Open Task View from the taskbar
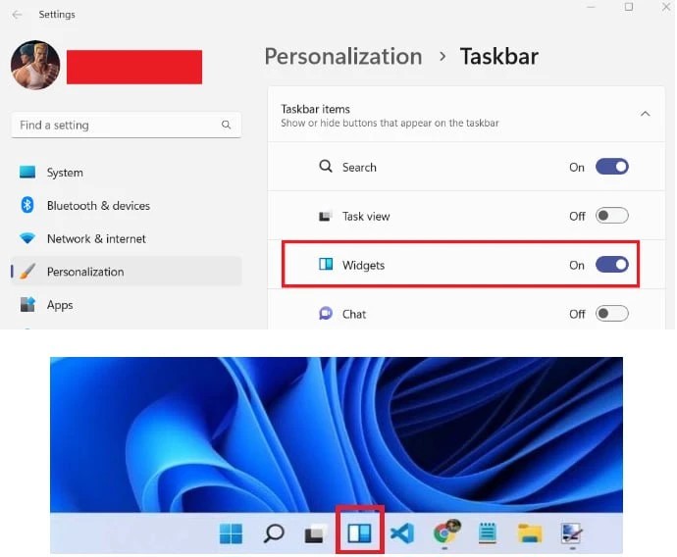The image size is (677, 557). click(316, 533)
